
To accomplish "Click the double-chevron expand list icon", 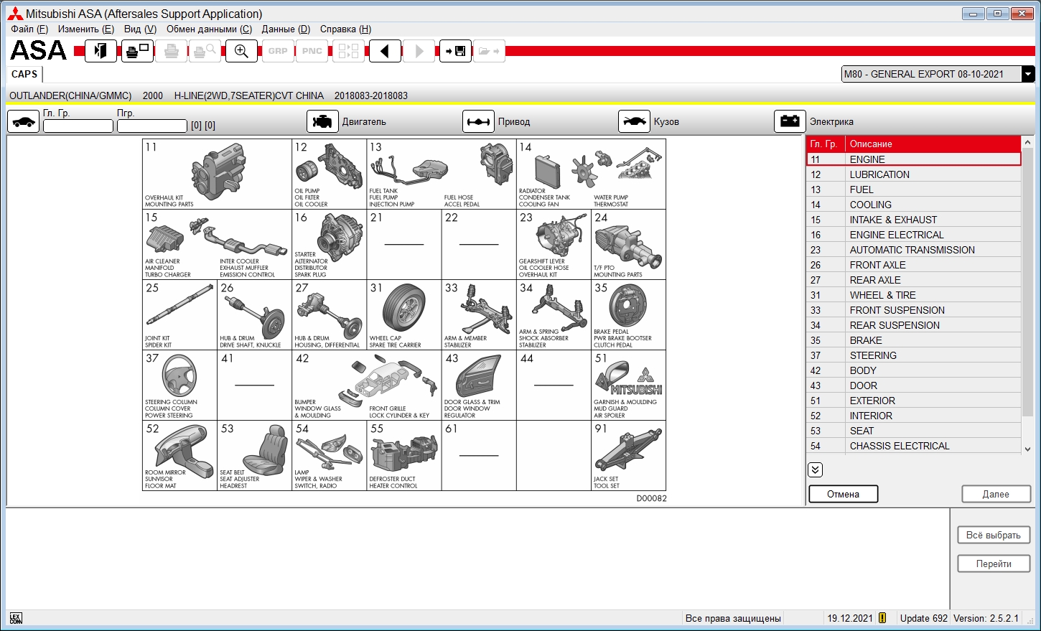I will tap(815, 469).
